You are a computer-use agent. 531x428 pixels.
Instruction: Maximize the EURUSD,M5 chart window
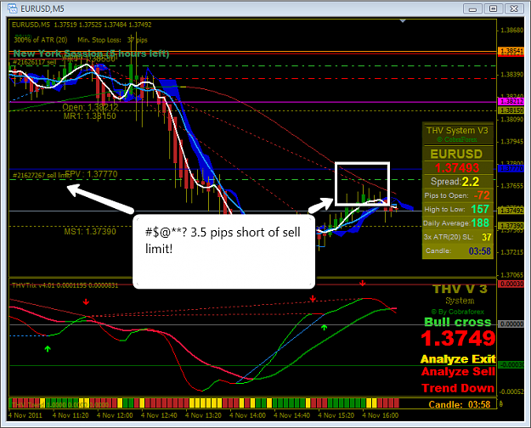(493, 8)
